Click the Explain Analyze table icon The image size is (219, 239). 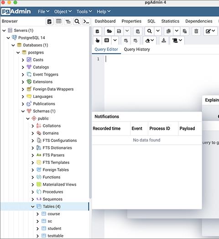tap(107, 41)
